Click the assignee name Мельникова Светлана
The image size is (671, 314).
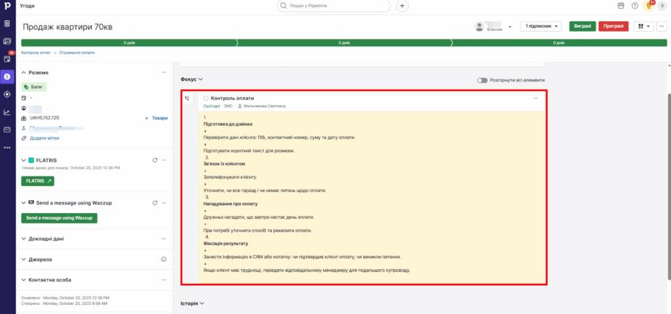[265, 106]
